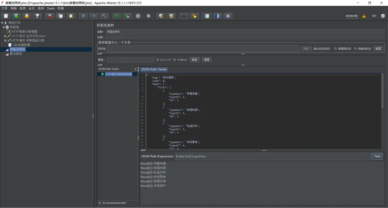The image size is (388, 208).
Task: Click the Paste clipboard icon
Action: 71,16
